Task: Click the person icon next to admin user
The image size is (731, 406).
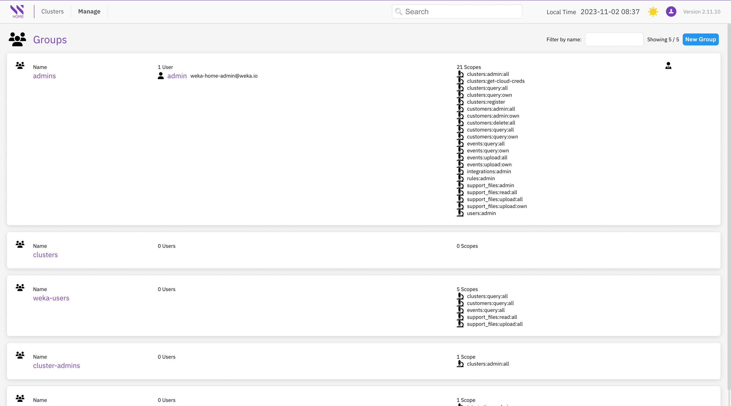Action: click(x=161, y=76)
